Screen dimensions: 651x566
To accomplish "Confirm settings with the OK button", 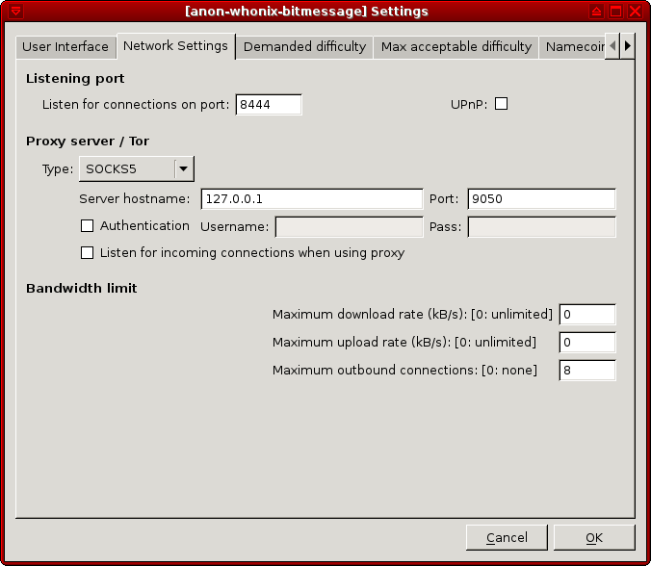I will 593,537.
